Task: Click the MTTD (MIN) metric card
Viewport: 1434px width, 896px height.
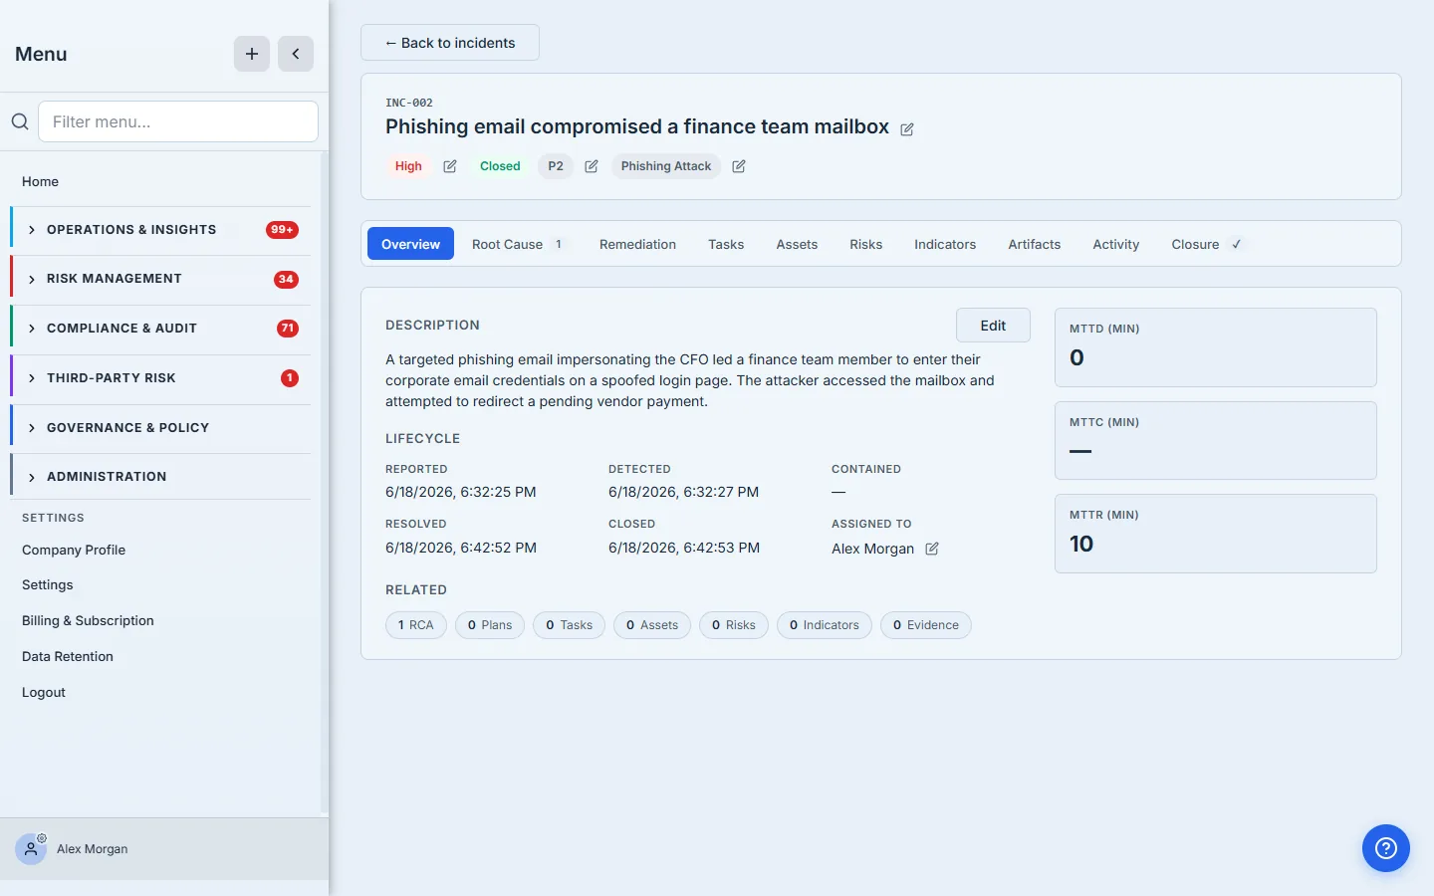Action: click(x=1216, y=347)
